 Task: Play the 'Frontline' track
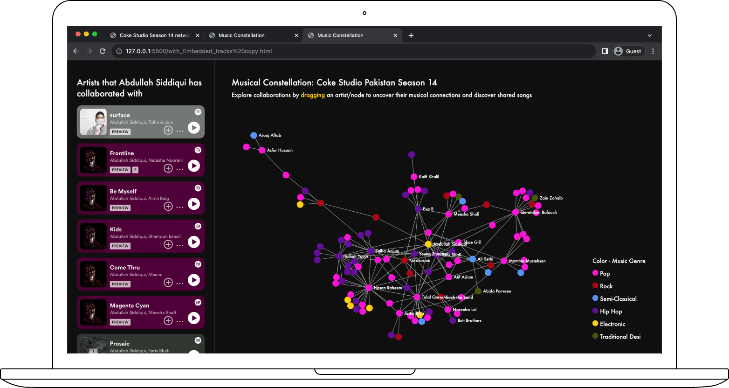194,166
